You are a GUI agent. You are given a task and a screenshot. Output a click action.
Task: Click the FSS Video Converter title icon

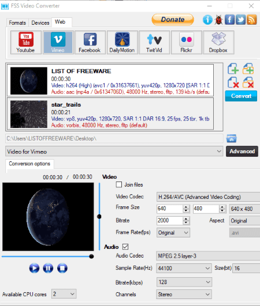[x=5, y=6]
